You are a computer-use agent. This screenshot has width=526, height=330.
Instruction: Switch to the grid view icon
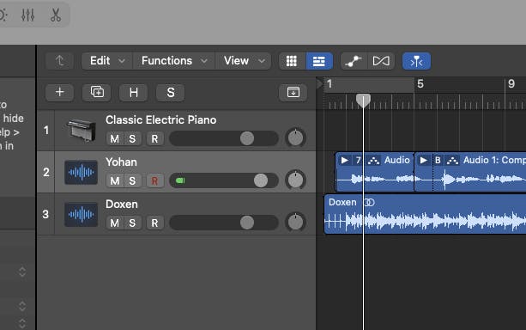pyautogui.click(x=292, y=61)
